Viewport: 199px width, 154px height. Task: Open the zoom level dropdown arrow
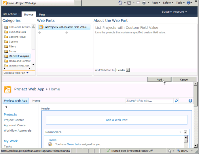pyautogui.click(x=192, y=151)
